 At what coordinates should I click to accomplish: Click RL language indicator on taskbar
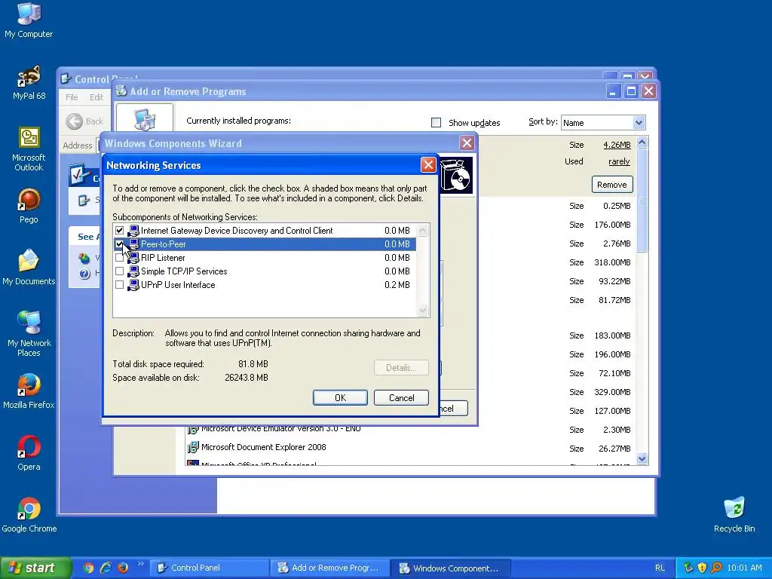pyautogui.click(x=660, y=568)
